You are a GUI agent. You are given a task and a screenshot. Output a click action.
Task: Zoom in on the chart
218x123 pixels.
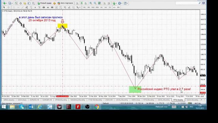click(x=91, y=3)
